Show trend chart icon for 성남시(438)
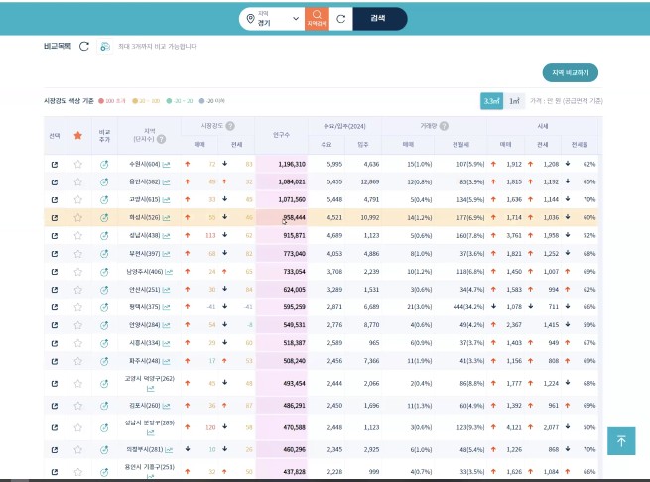Screen dimensions: 650x482 click(x=168, y=235)
